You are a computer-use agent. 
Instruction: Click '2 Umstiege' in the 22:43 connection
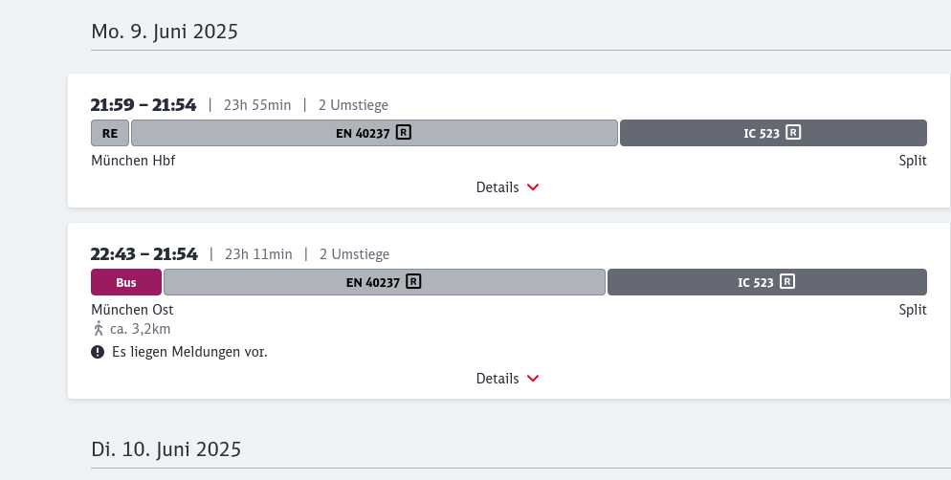pos(354,254)
